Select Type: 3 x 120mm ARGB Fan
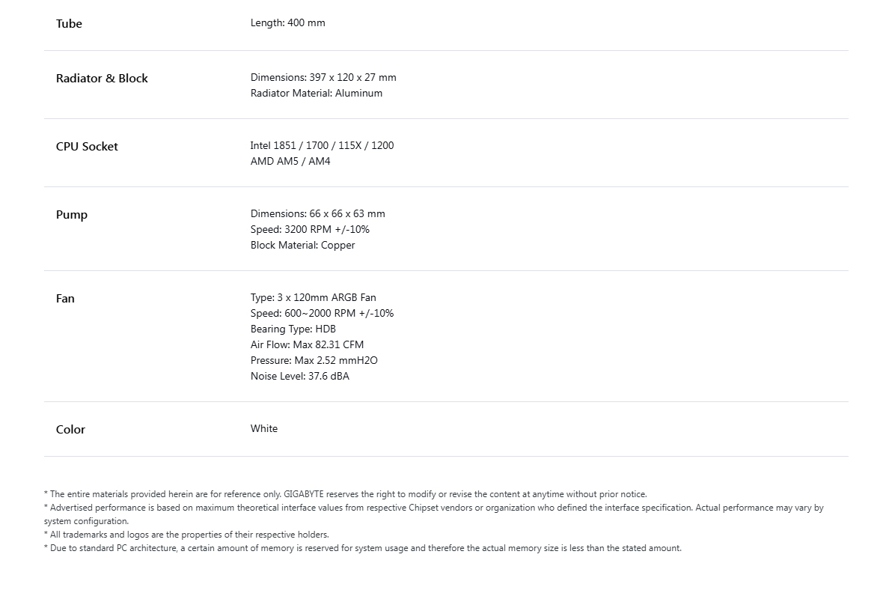 click(313, 298)
